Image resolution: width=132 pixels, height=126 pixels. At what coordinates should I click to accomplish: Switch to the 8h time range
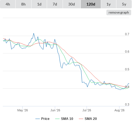(x=23, y=4)
